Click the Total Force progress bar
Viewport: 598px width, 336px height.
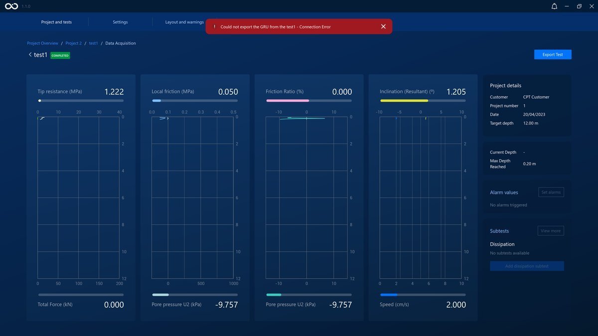pyautogui.click(x=81, y=295)
